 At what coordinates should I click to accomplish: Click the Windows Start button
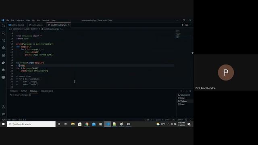(x=3, y=124)
